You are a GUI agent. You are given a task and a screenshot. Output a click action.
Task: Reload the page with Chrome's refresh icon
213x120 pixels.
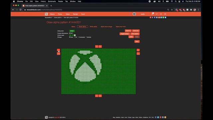coord(21,10)
